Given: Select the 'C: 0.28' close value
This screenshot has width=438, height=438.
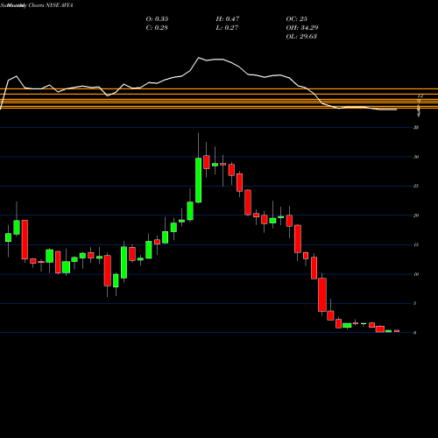Looking at the screenshot, I should tap(157, 28).
